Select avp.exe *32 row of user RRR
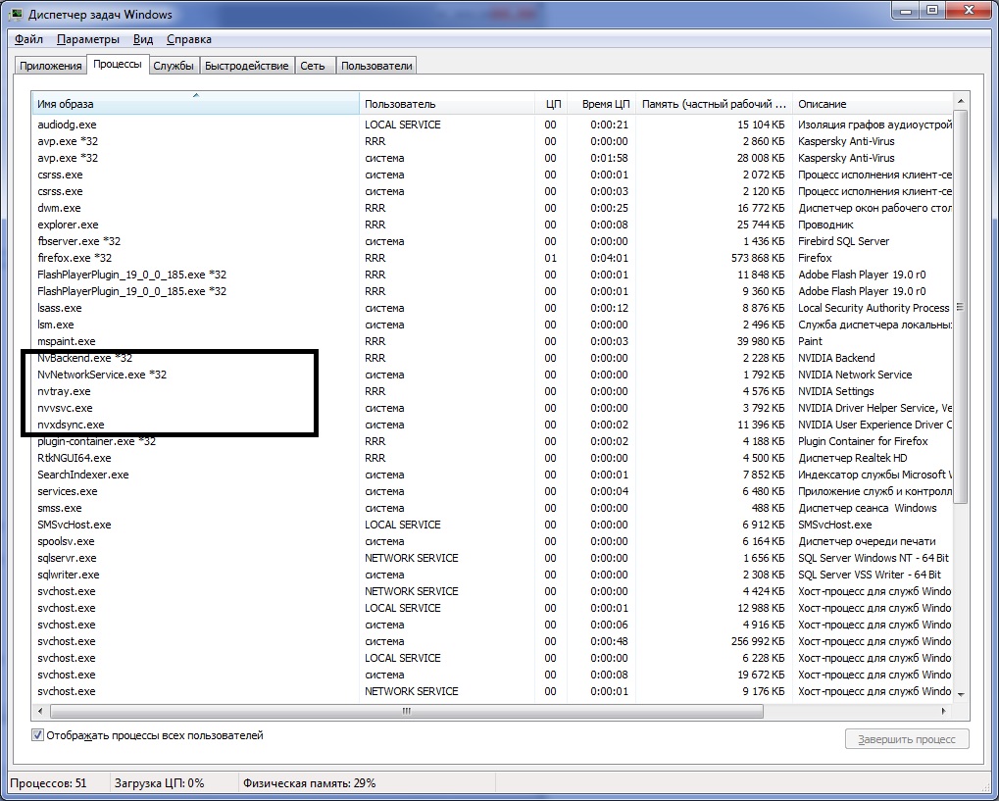This screenshot has height=801, width=999. click(x=492, y=141)
